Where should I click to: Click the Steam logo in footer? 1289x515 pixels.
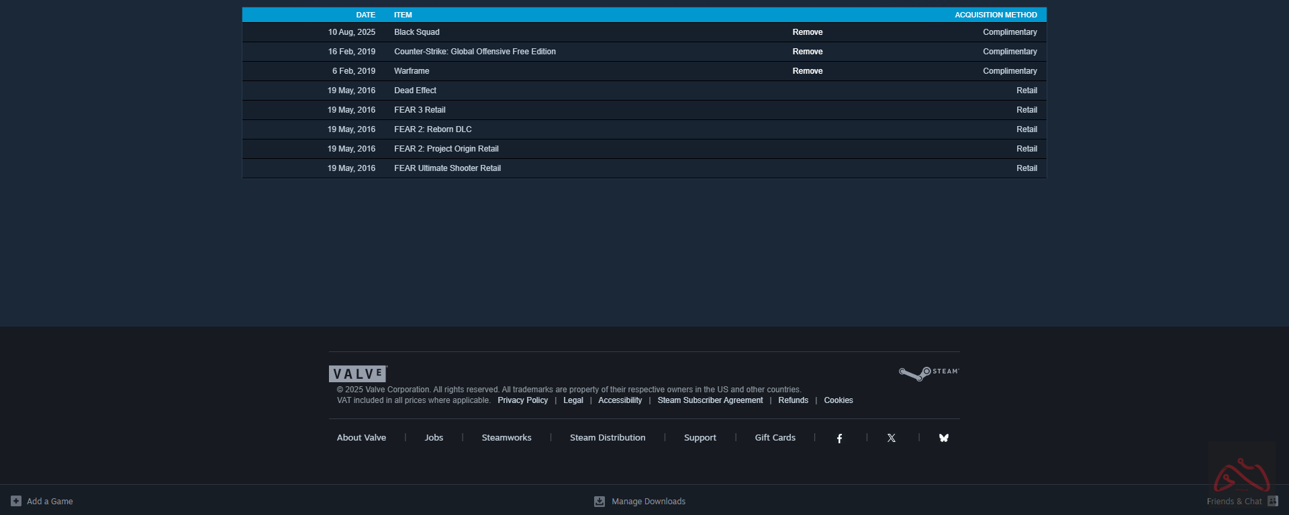929,373
